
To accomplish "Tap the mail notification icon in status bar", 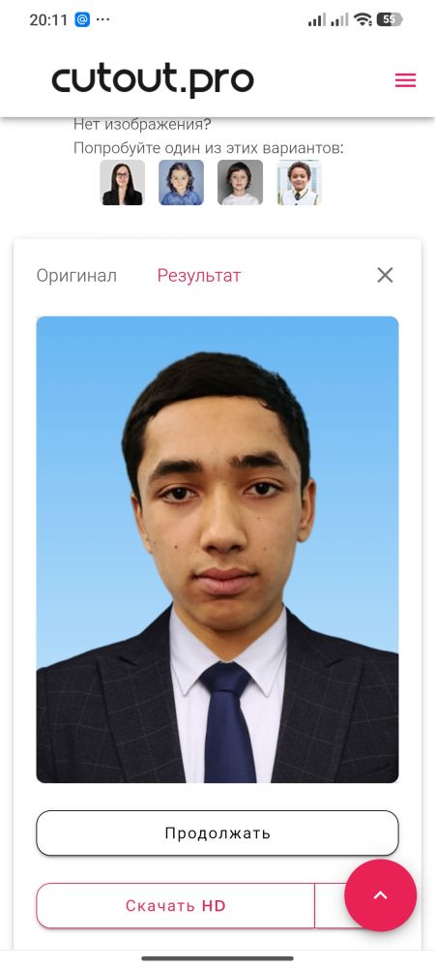I will coord(82,19).
